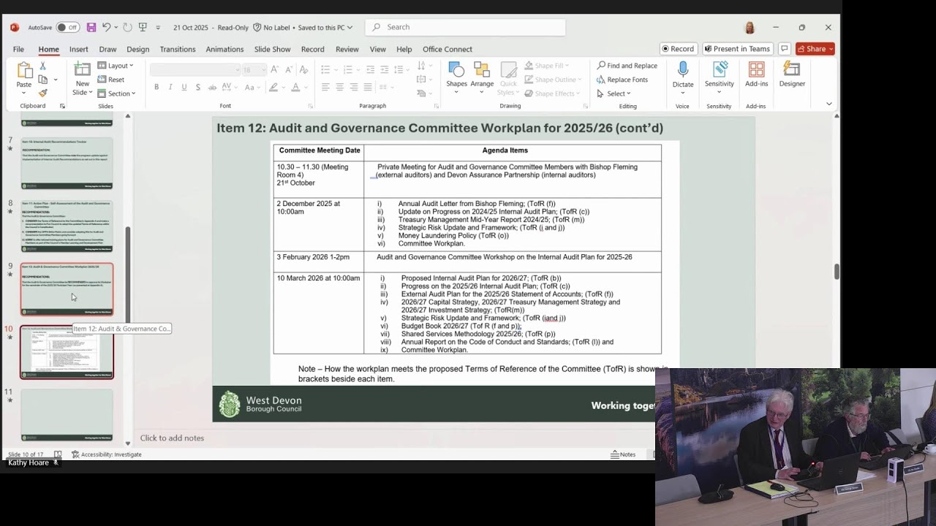Click the Undo arrow icon
936x526 pixels.
pos(107,28)
